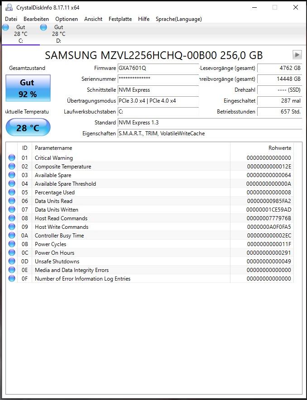The image size is (307, 400).
Task: Select the Unsafe Shutdowns parameter name
Action: 57,262
